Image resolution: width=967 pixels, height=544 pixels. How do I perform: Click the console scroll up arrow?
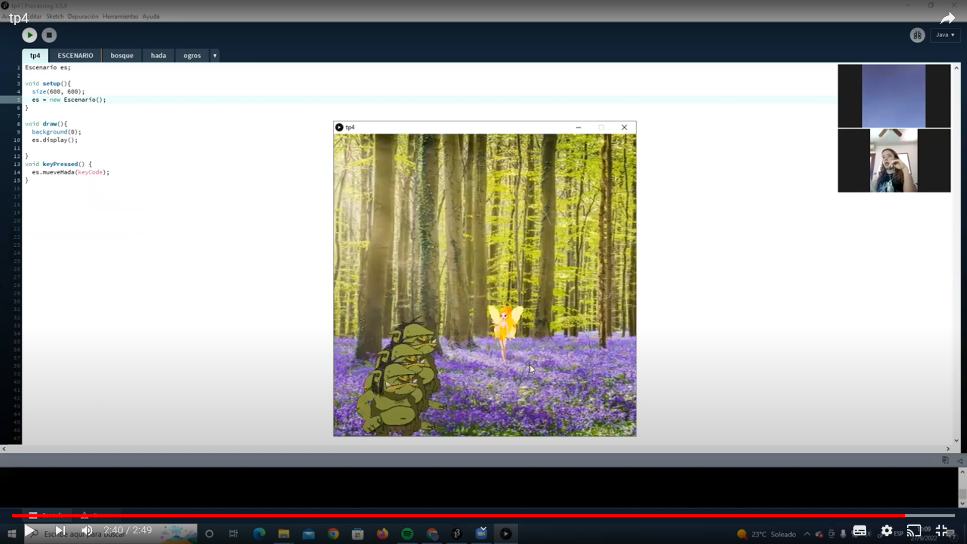[962, 472]
